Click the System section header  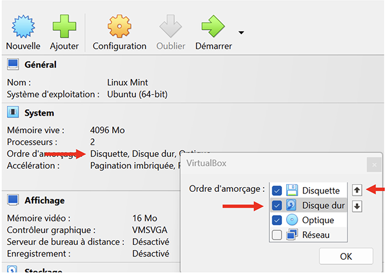pos(40,113)
